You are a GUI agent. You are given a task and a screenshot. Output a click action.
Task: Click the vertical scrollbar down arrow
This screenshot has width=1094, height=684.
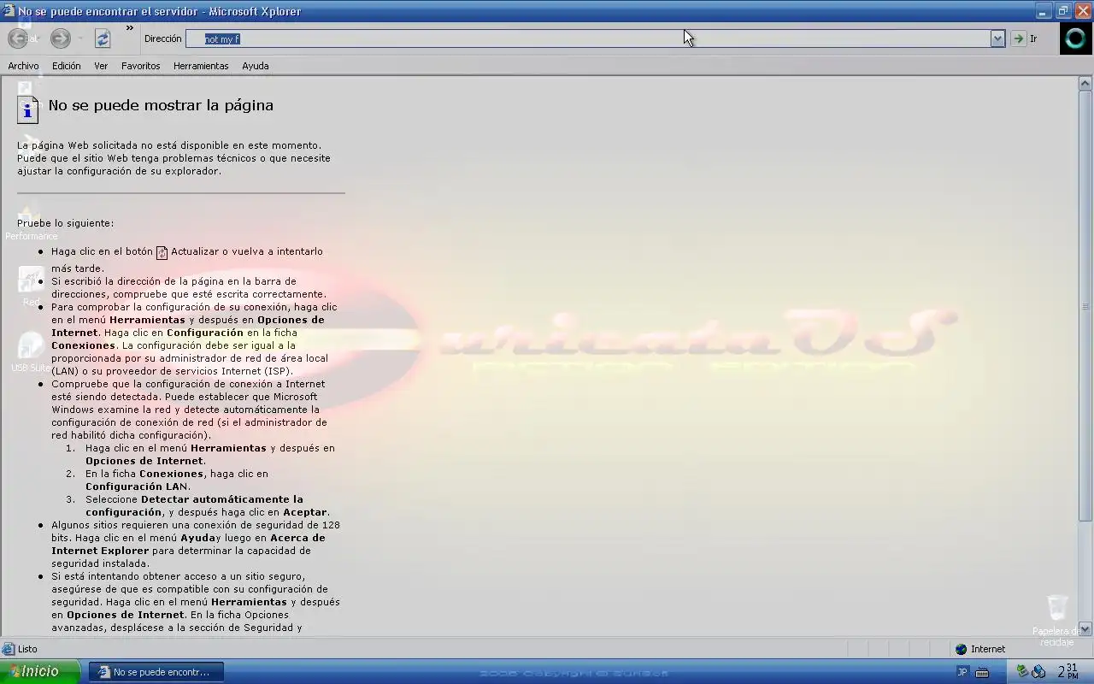click(1085, 628)
